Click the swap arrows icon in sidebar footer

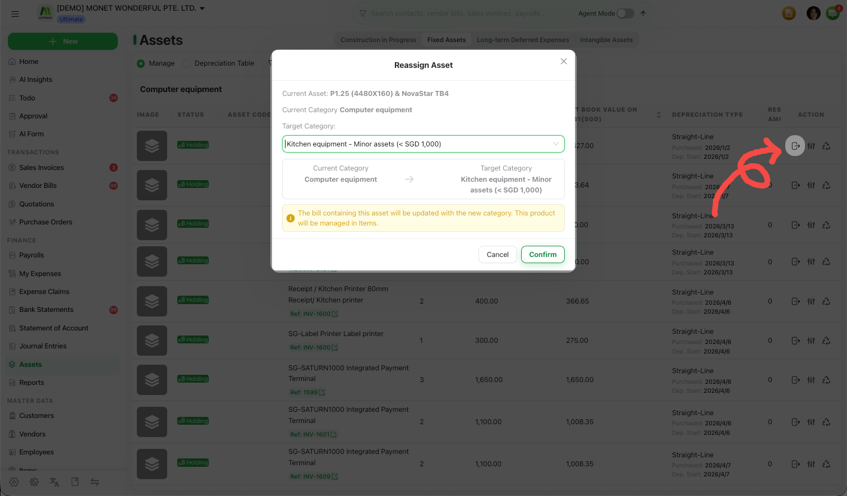click(95, 482)
